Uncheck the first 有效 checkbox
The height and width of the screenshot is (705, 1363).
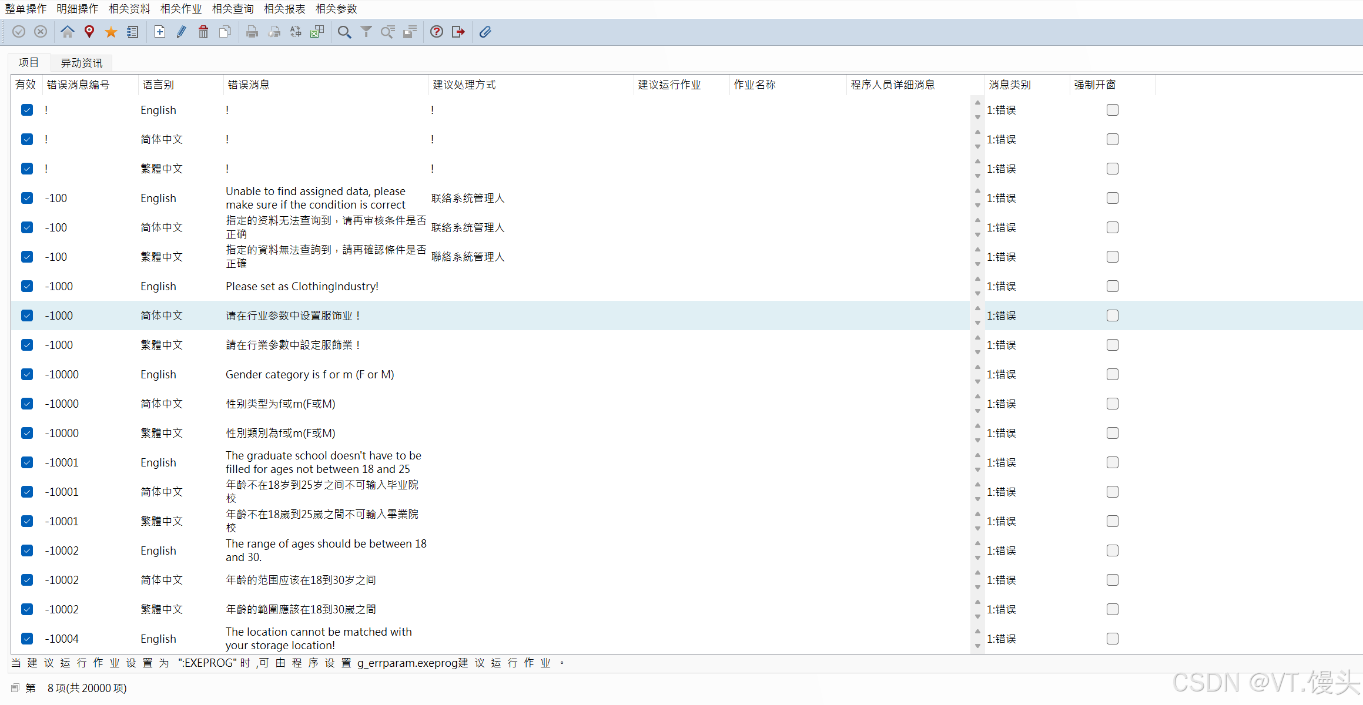[27, 110]
